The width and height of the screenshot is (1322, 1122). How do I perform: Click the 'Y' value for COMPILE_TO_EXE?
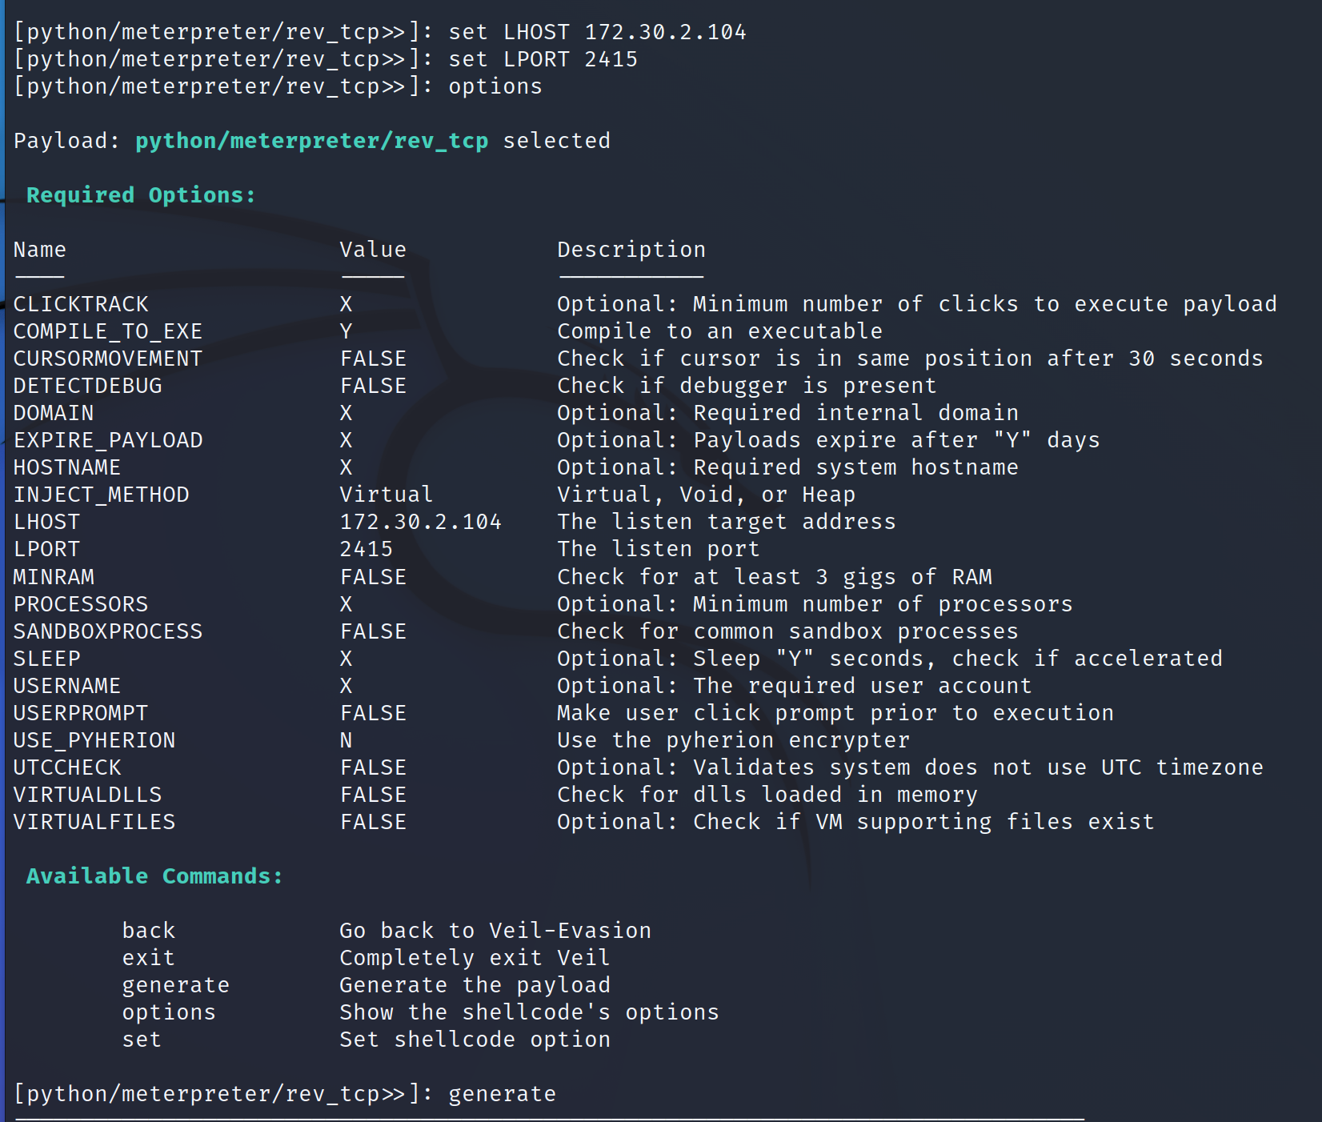tap(346, 331)
